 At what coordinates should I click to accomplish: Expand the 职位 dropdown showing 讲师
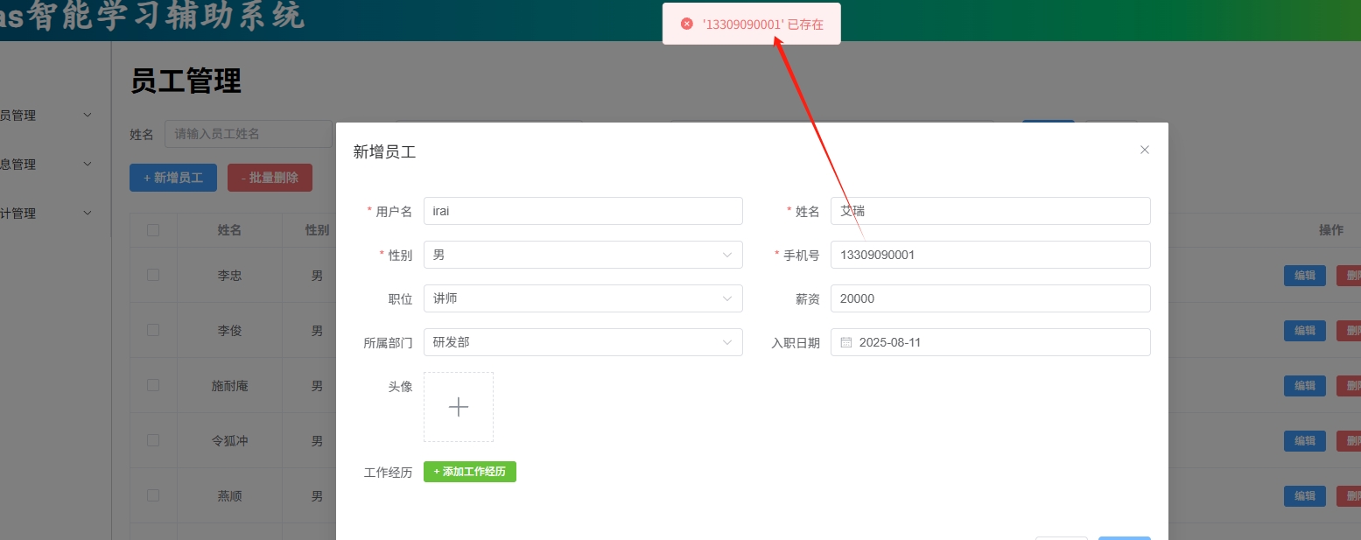tap(582, 298)
